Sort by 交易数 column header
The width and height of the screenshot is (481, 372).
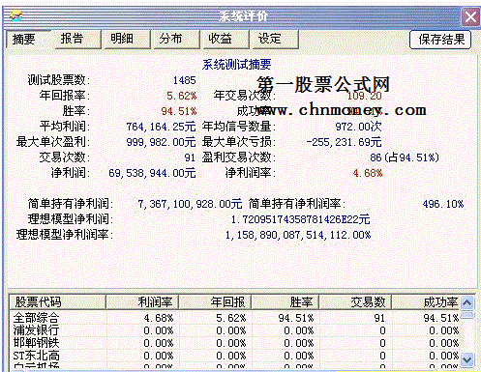coord(355,302)
